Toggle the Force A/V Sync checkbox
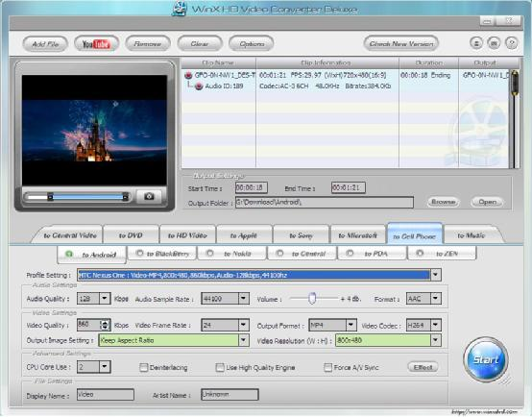532x417 pixels. point(327,367)
